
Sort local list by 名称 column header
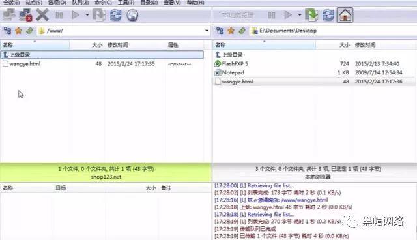[264, 45]
